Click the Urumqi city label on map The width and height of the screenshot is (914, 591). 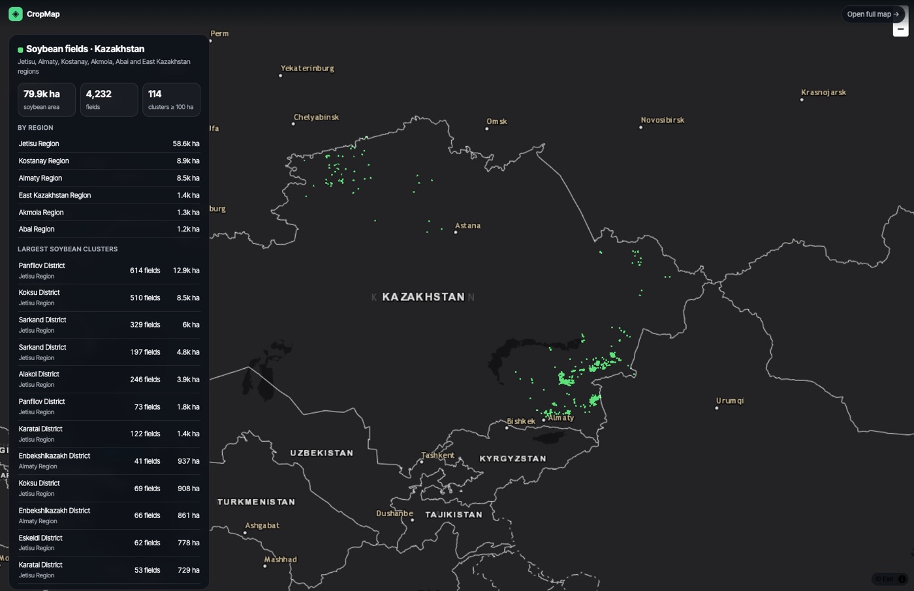click(x=730, y=401)
